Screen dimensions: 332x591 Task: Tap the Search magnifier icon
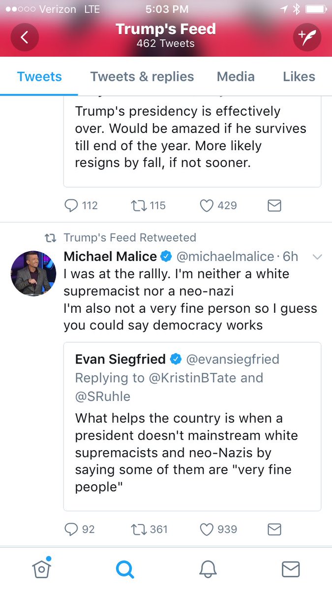point(124,569)
